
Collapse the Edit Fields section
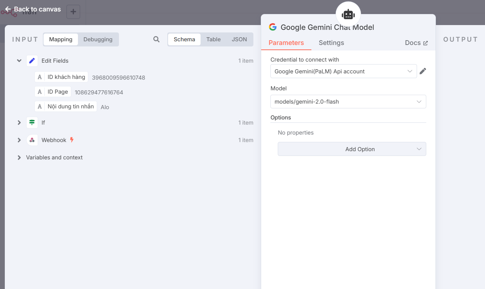tap(19, 60)
